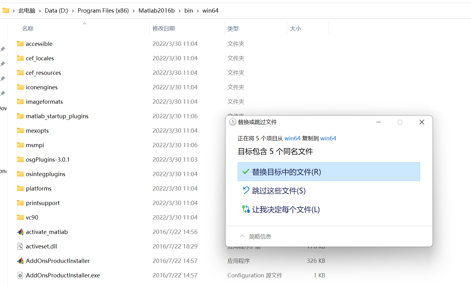Image resolution: width=471 pixels, height=286 pixels.
Task: Expand chevron after 此电脑 in breadcrumb
Action: [x=40, y=11]
